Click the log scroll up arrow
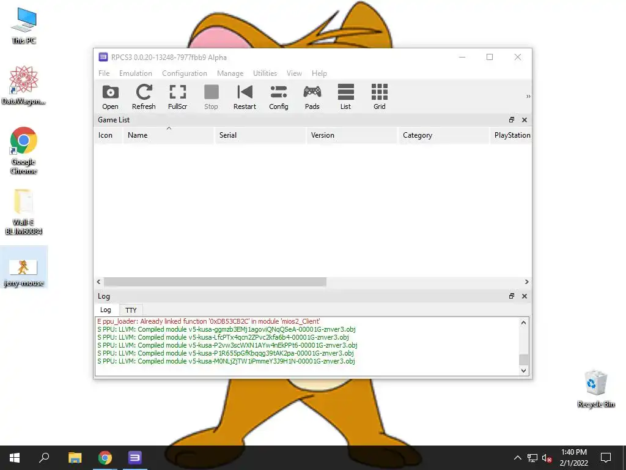Viewport: 626px width, 470px height. coord(523,323)
